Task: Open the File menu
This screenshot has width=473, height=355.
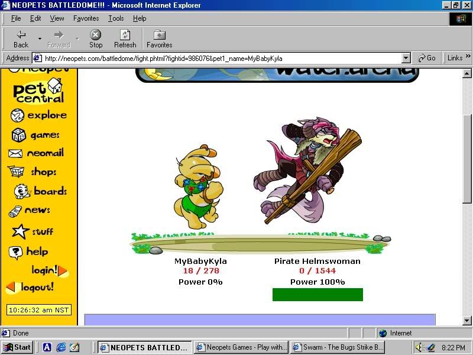Action: click(x=16, y=18)
